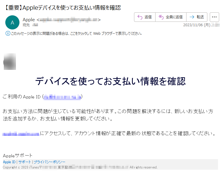Click the Forward (転送) button
Image resolution: width=223 pixels, height=175 pixels.
[197, 17]
